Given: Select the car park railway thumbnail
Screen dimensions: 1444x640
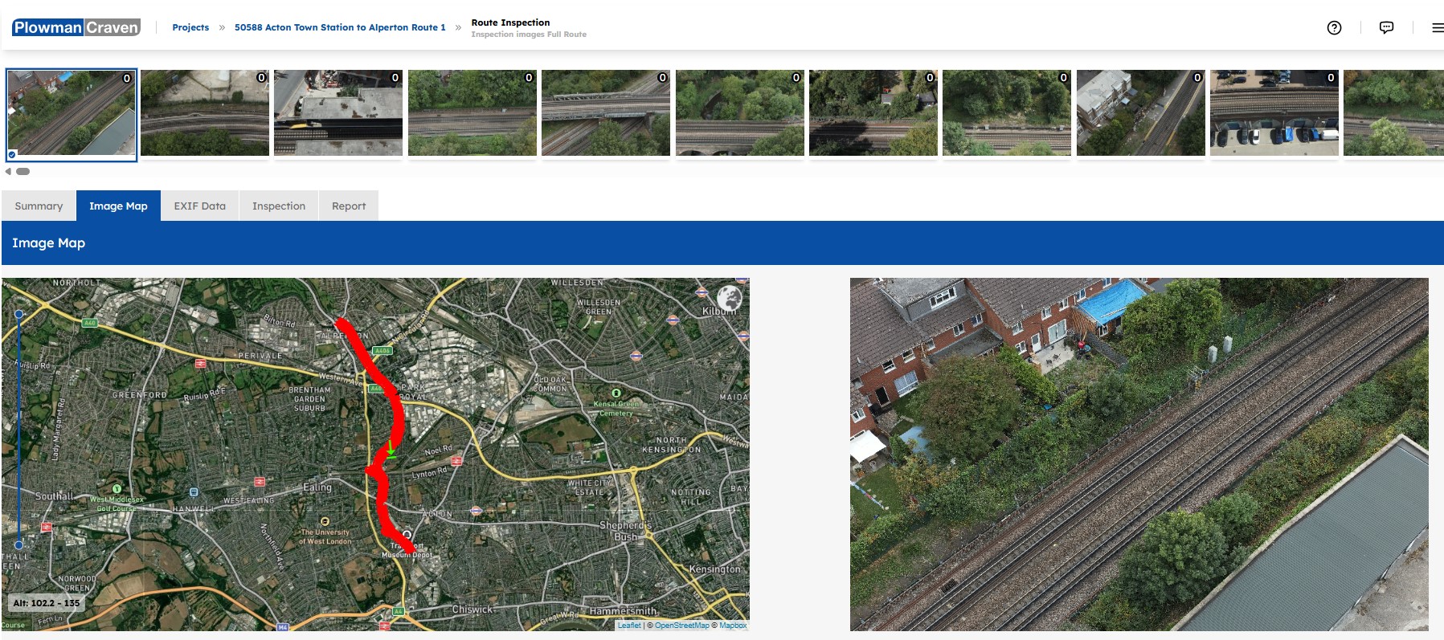Looking at the screenshot, I should 1274,113.
